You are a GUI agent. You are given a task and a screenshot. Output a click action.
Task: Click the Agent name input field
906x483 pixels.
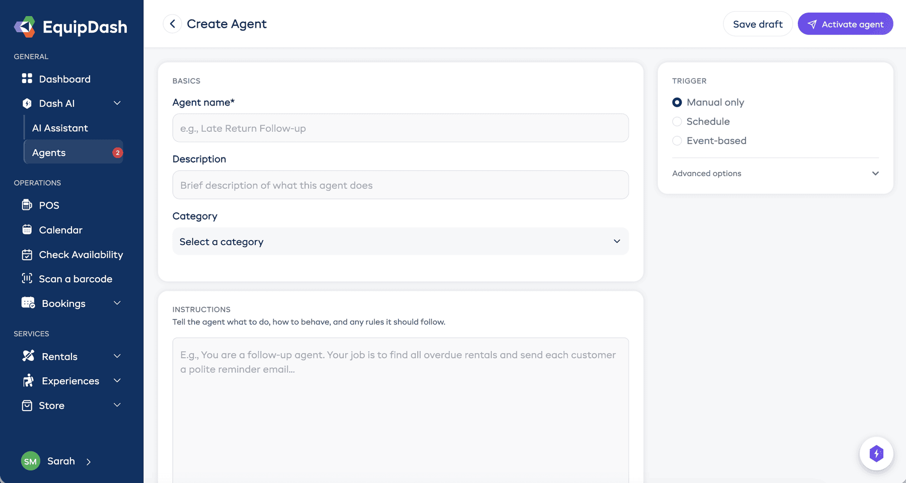click(400, 128)
